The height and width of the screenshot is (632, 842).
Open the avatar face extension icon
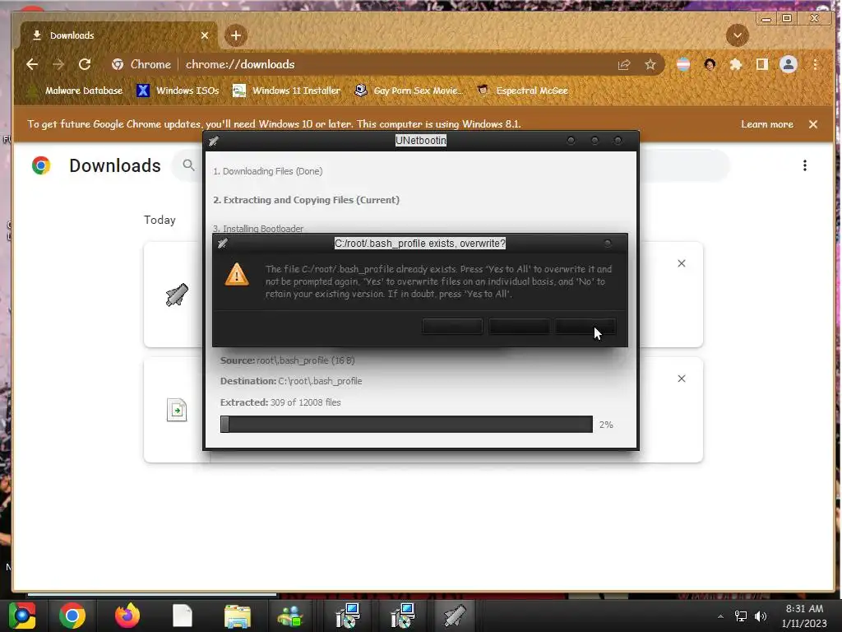point(710,64)
